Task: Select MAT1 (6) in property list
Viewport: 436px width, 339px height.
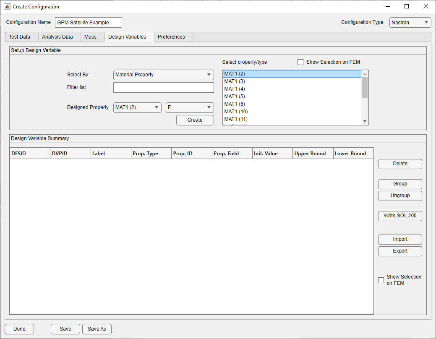Action: point(292,104)
